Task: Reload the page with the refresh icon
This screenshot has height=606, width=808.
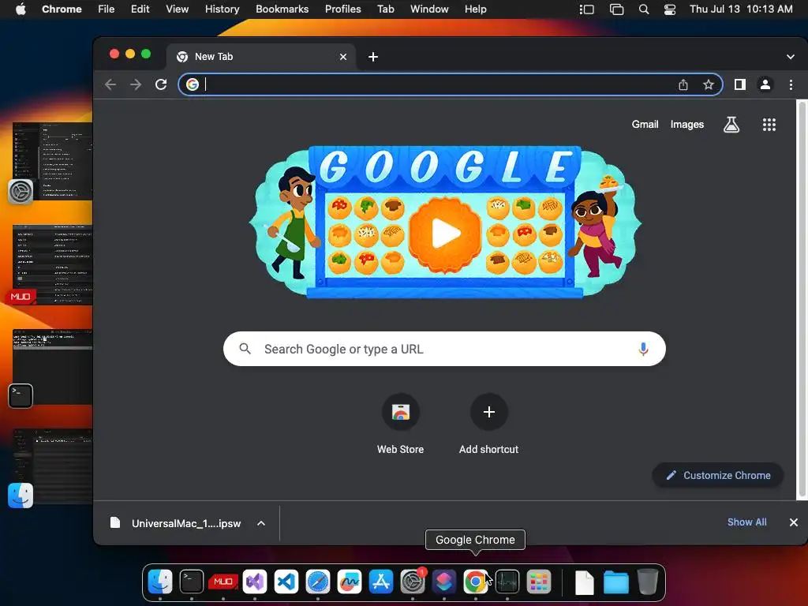Action: [161, 84]
